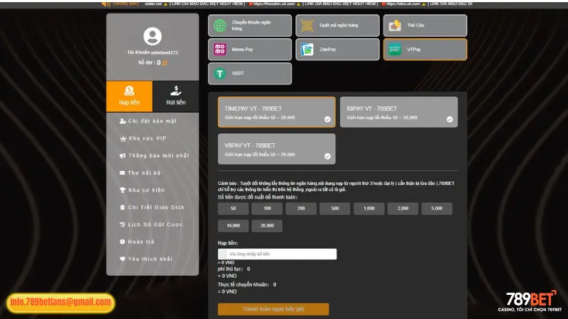Select Chuyển khoản ngân hàng payment method
Viewport: 568px width, 319px height.
click(x=250, y=26)
